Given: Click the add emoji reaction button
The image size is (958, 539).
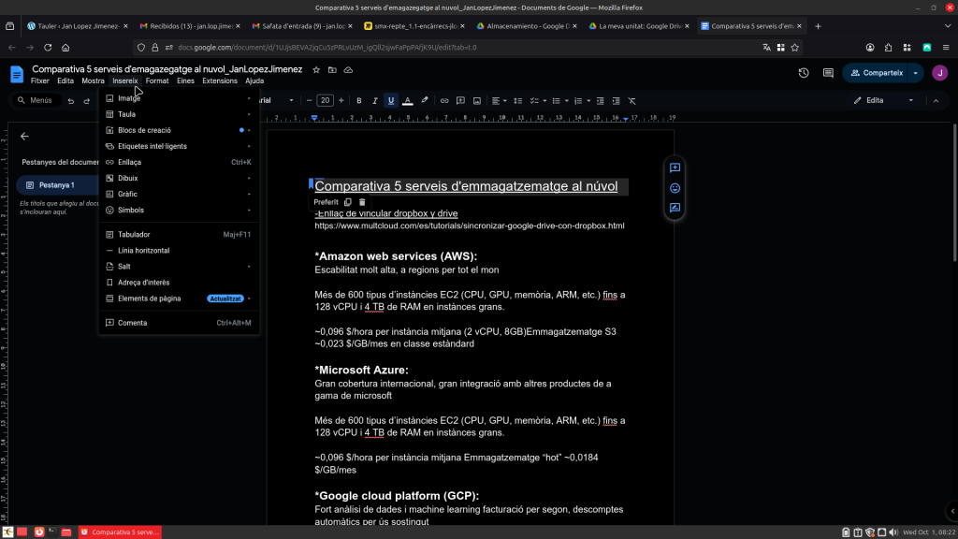Looking at the screenshot, I should [675, 188].
